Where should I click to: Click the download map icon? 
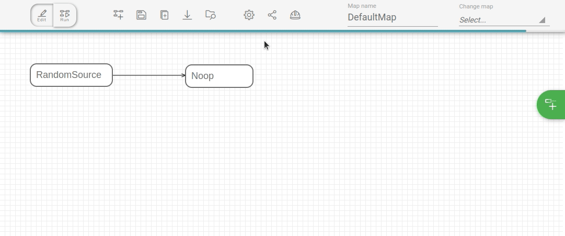(x=187, y=15)
